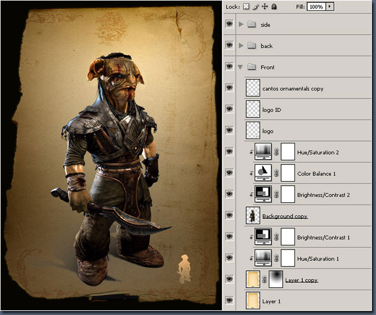Select Layer 1 copy parchment thumbnail

[x=253, y=279]
